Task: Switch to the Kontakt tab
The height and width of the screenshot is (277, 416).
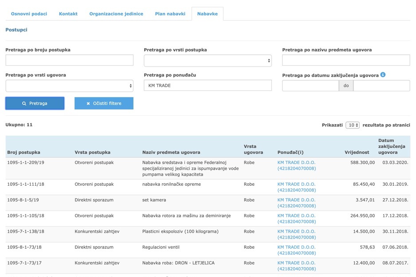Action: (68, 14)
